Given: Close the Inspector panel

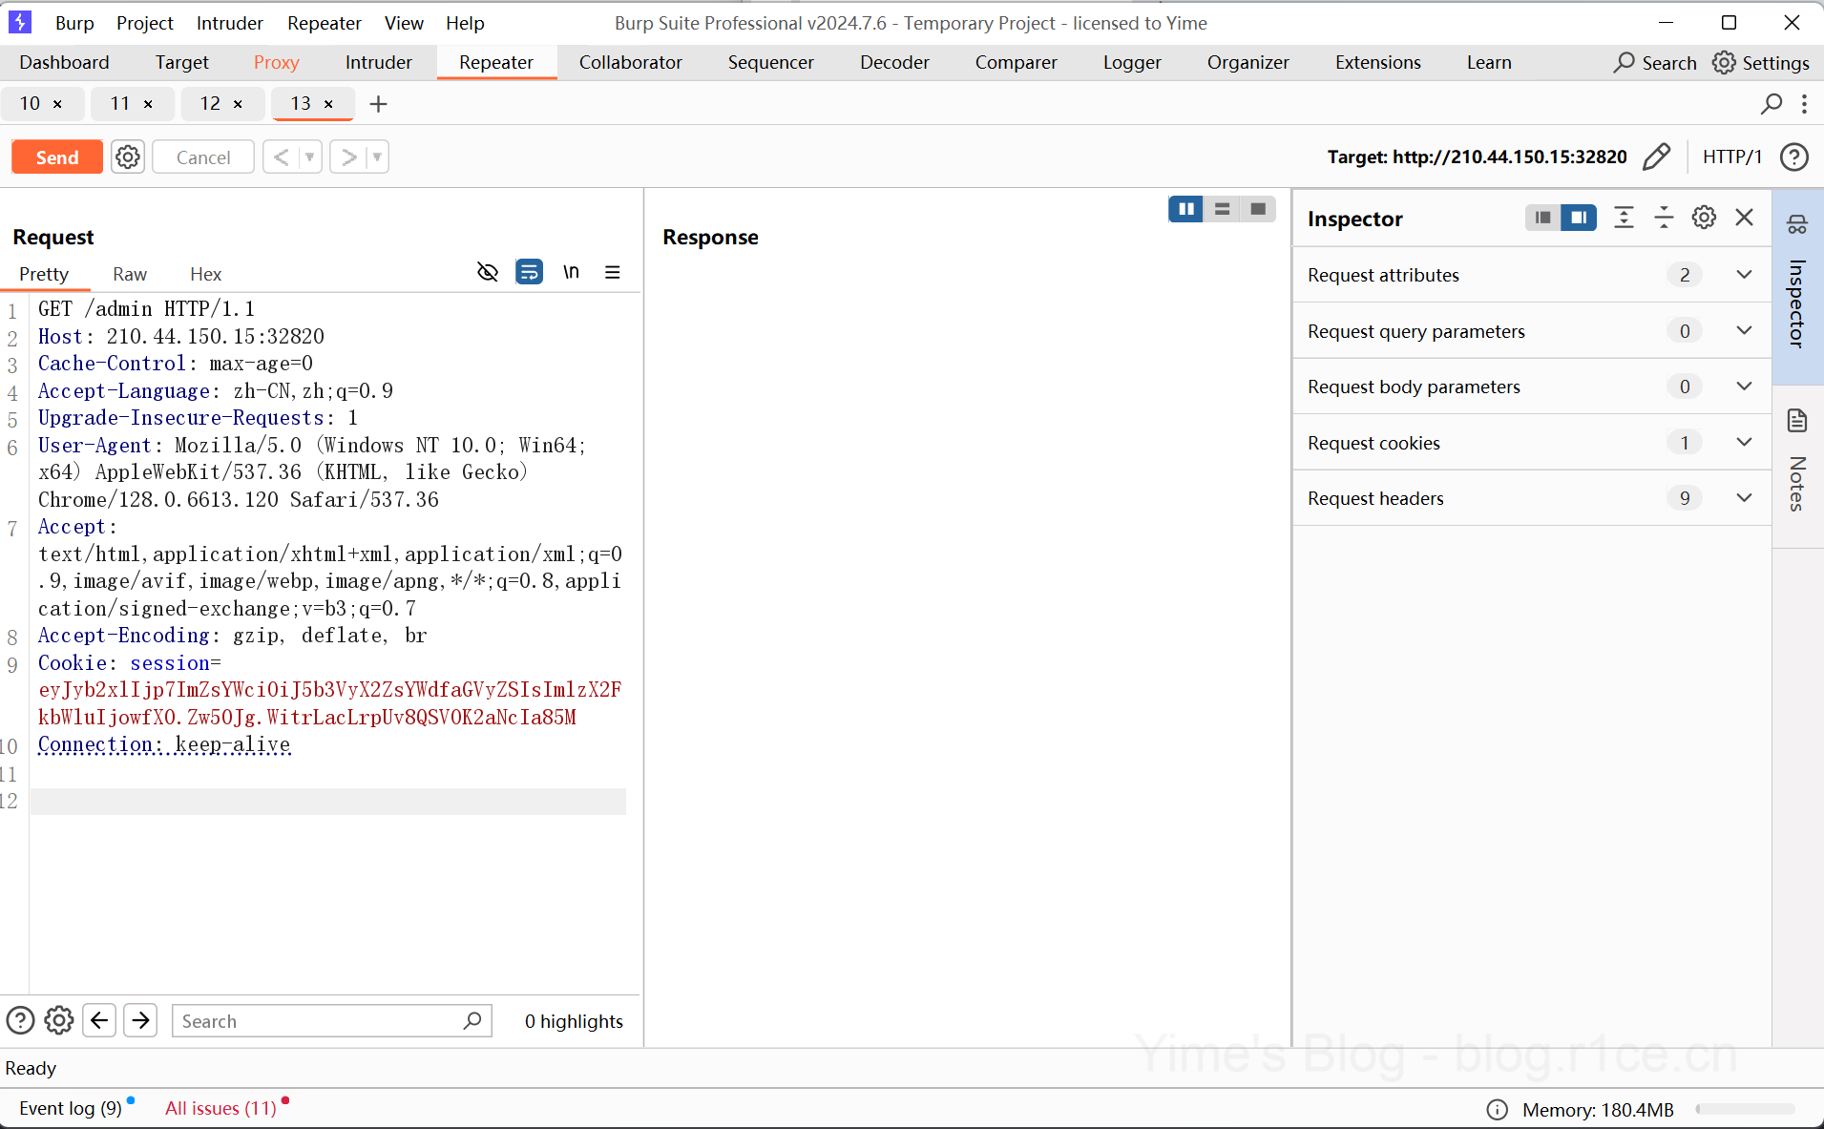Looking at the screenshot, I should click(x=1744, y=218).
